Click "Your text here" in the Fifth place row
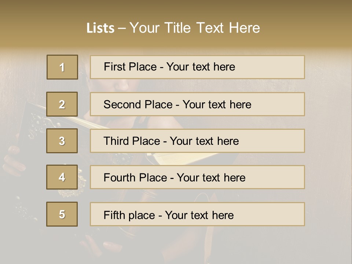This screenshot has width=352, height=264. coord(199,215)
